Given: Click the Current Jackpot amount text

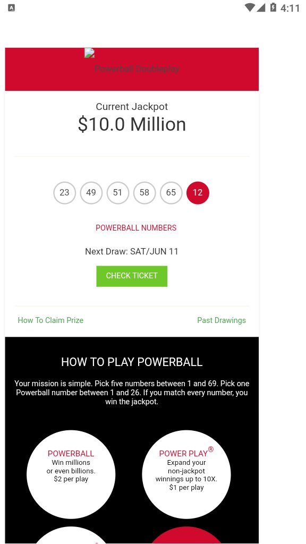Looking at the screenshot, I should 132,124.
